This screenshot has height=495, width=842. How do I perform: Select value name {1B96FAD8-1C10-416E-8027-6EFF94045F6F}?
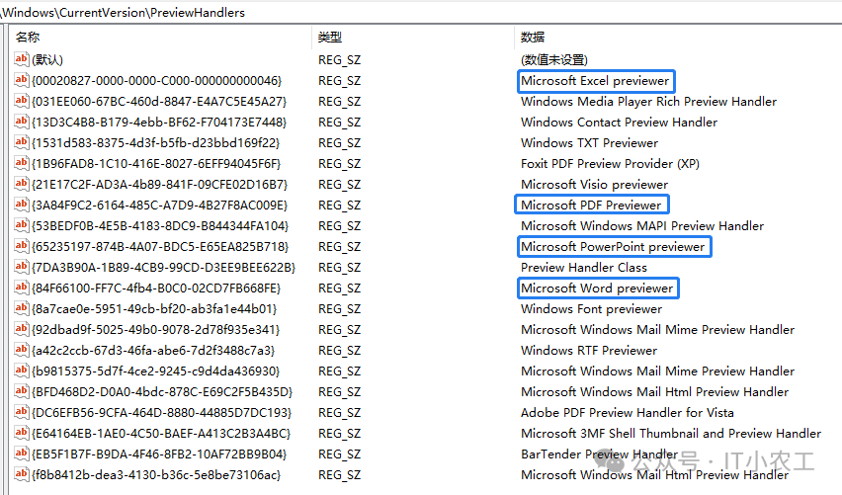click(157, 164)
